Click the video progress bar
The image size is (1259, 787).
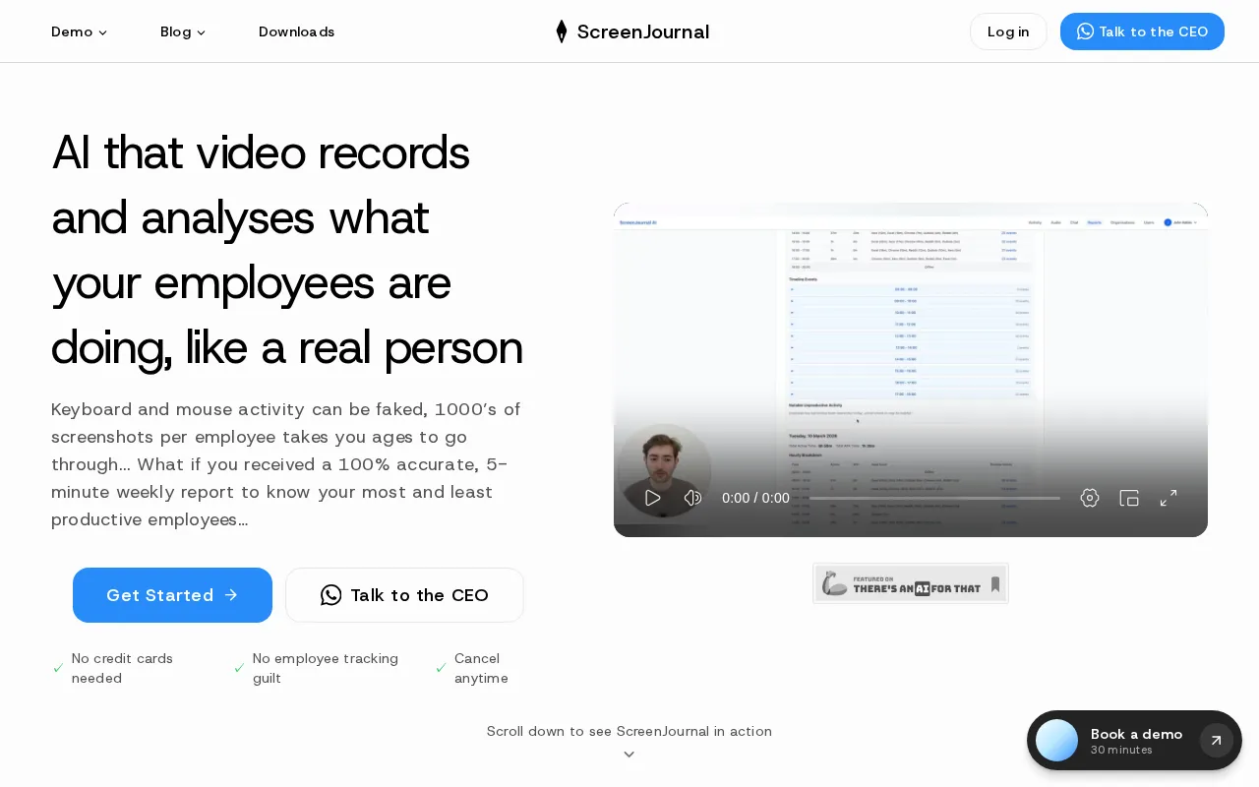tap(934, 498)
